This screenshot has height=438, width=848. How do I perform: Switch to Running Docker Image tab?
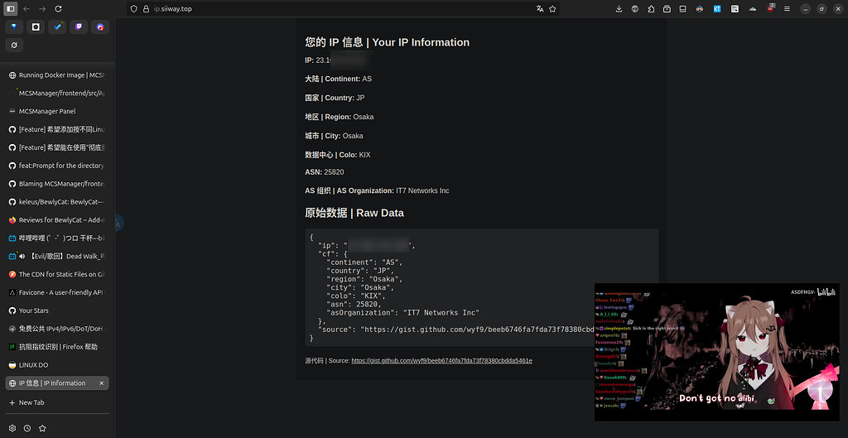[x=57, y=75]
